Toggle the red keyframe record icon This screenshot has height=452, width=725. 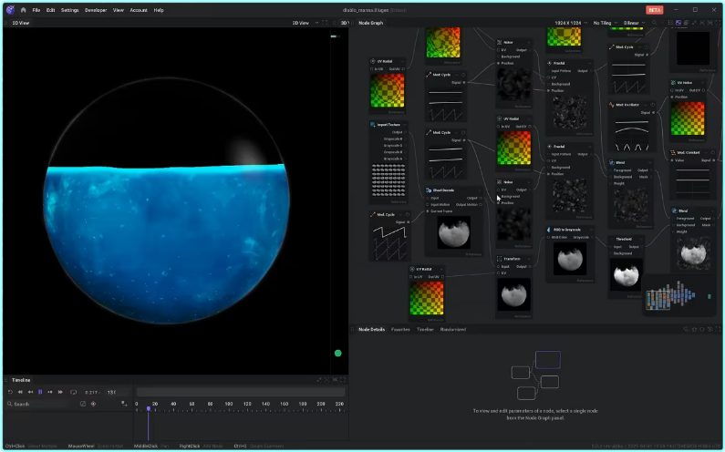(93, 404)
